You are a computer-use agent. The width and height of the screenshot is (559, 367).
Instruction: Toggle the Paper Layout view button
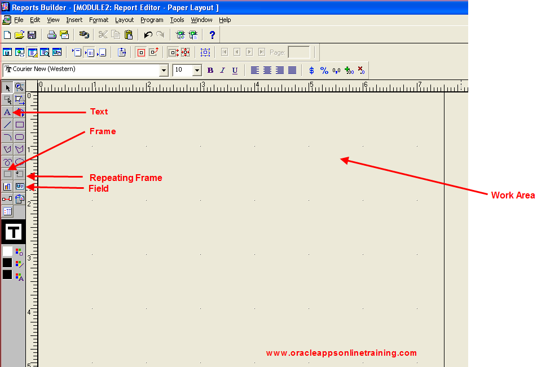click(x=32, y=52)
